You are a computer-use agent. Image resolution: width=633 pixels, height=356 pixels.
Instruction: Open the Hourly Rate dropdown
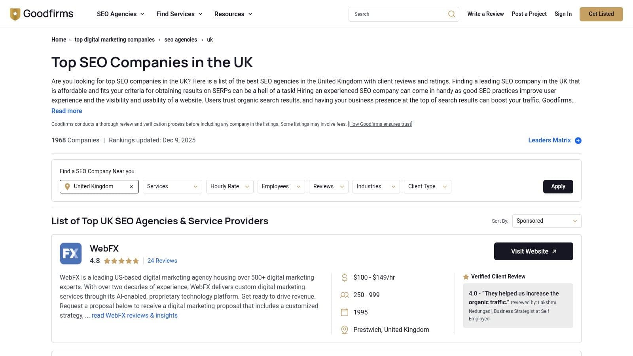click(x=229, y=187)
